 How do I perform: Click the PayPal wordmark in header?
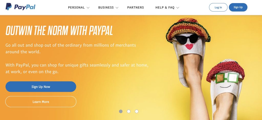tap(25, 7)
